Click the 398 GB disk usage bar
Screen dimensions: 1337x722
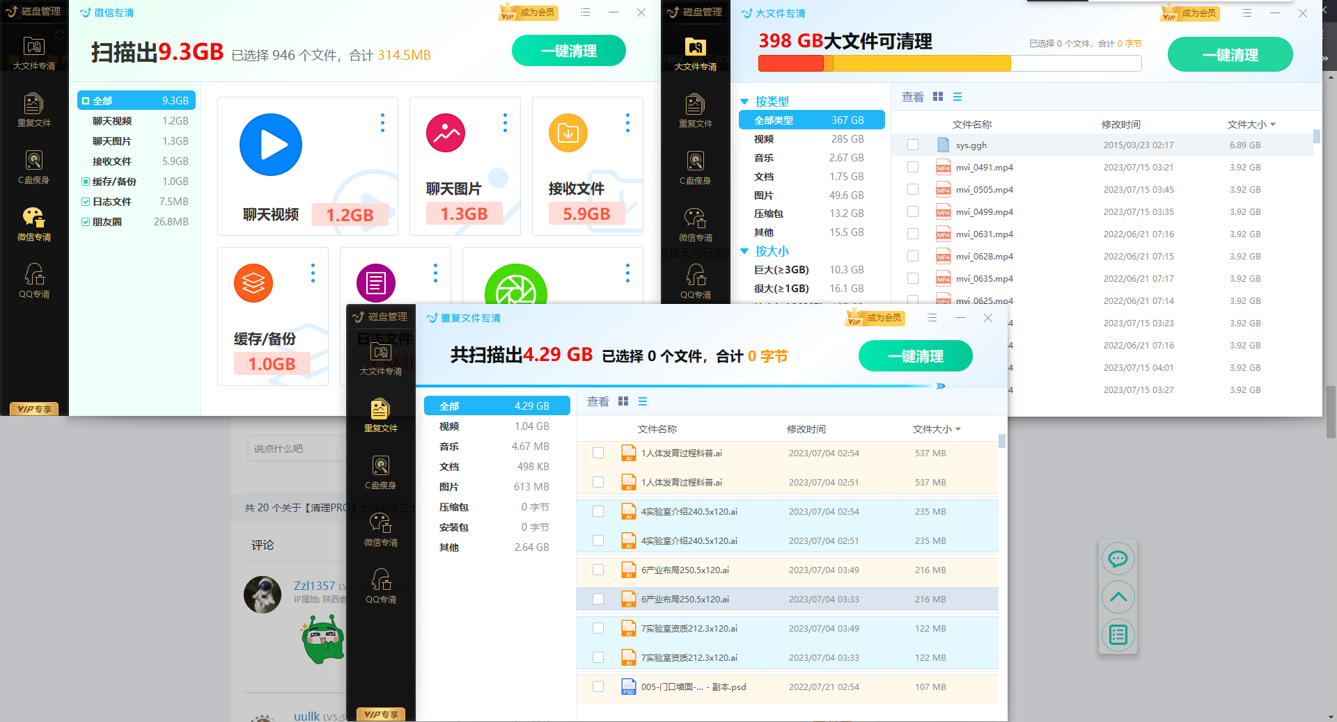click(950, 63)
